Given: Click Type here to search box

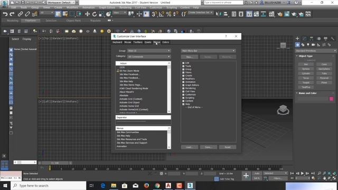Looking at the screenshot, I should (49, 185).
